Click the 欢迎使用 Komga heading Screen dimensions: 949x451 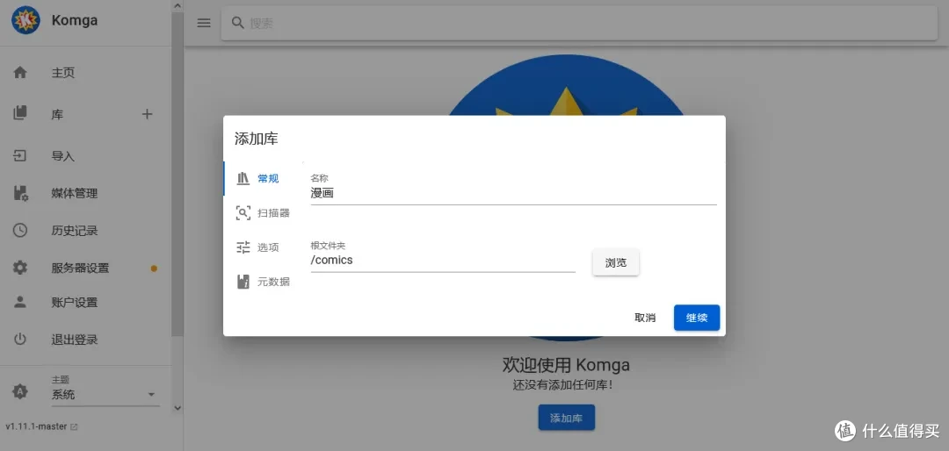click(566, 365)
